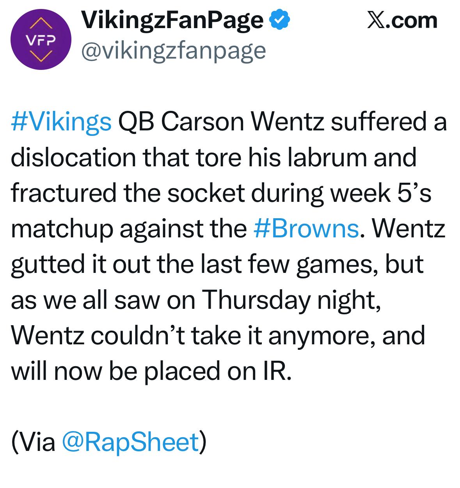Click the upward chevron inside the avatar
Screen dimensions: 460x488
(x=41, y=23)
